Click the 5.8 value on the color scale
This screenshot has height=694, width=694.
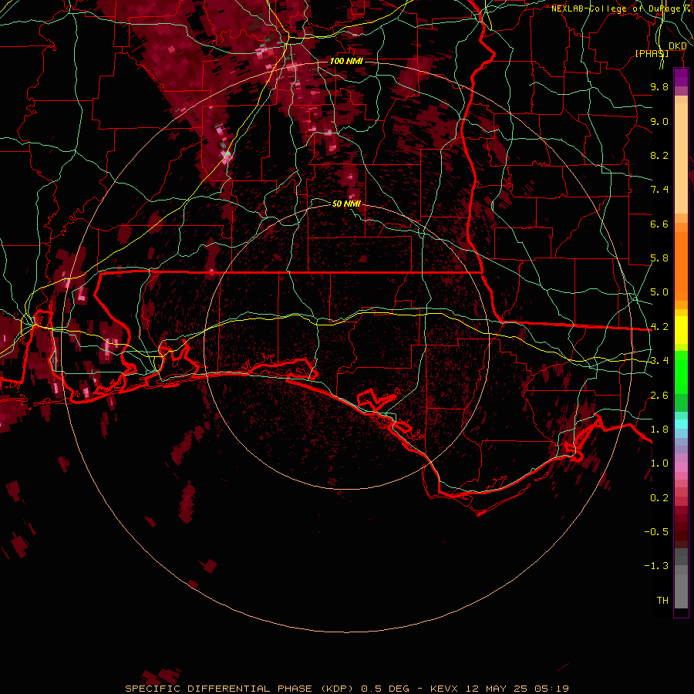[x=659, y=258]
